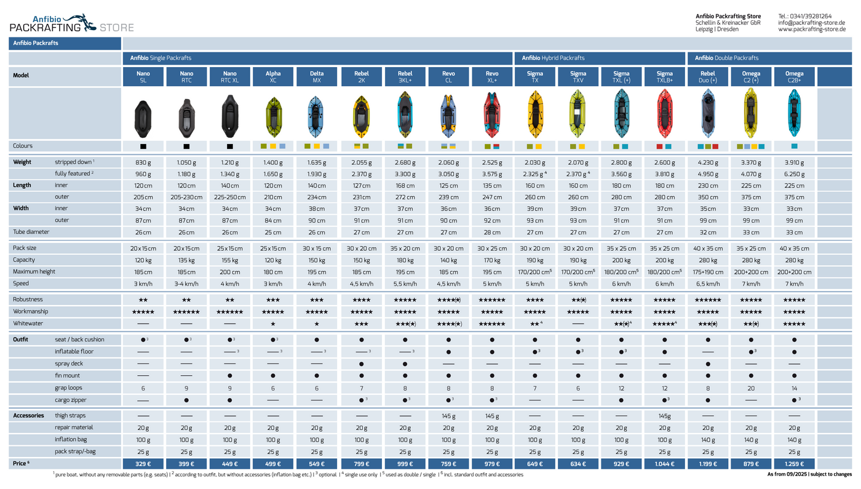
Task: Click the phone number 0341/39281264
Action: [813, 16]
